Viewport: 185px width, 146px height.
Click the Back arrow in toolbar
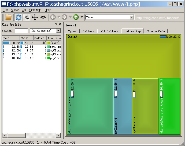[x=53, y=17]
